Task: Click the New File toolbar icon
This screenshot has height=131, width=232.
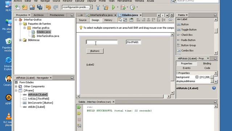Action: pos(18,7)
